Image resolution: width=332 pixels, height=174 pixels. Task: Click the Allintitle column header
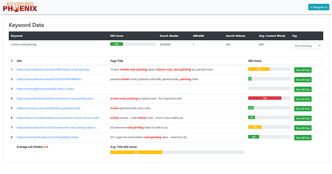point(199,36)
